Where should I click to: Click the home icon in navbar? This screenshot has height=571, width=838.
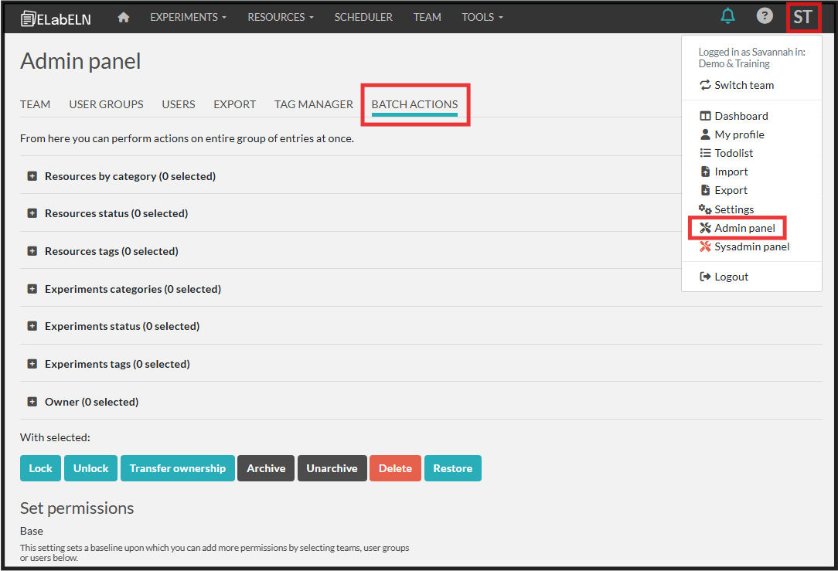click(x=124, y=17)
